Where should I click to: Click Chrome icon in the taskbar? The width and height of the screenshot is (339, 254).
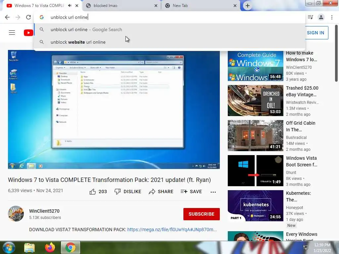71,247
